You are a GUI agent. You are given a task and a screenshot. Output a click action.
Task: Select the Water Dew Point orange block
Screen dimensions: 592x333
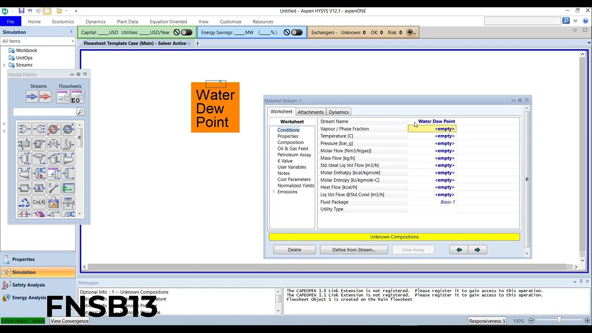(x=215, y=108)
